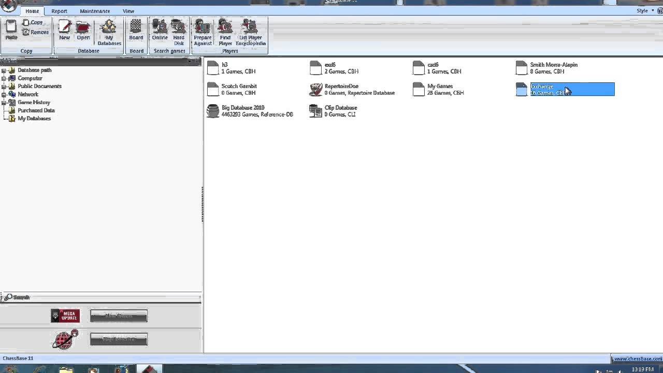The height and width of the screenshot is (373, 663).
Task: Expand the Computer tree node
Action: [4, 78]
